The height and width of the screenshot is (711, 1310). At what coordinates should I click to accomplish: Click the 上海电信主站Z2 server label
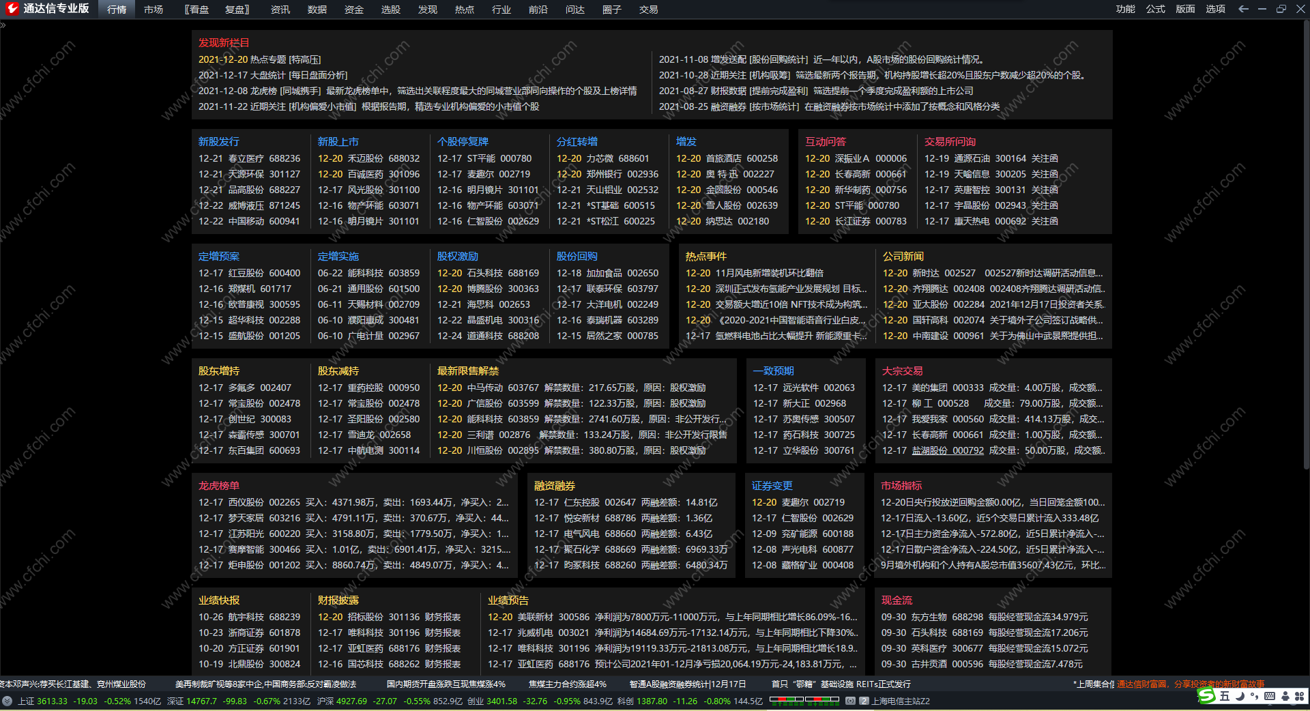pyautogui.click(x=901, y=701)
